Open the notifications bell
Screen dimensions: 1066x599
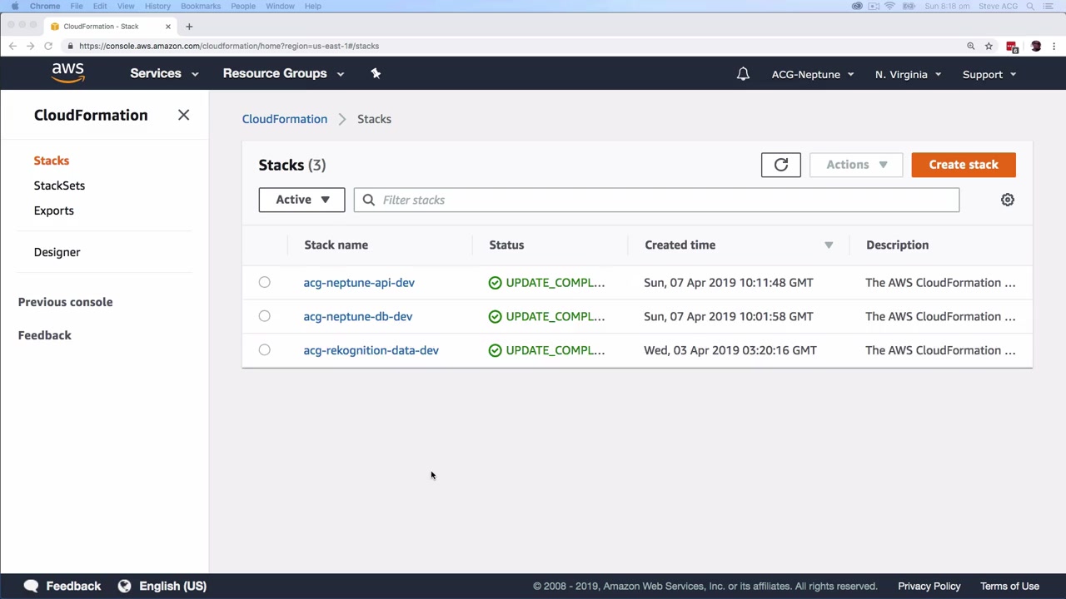click(743, 74)
